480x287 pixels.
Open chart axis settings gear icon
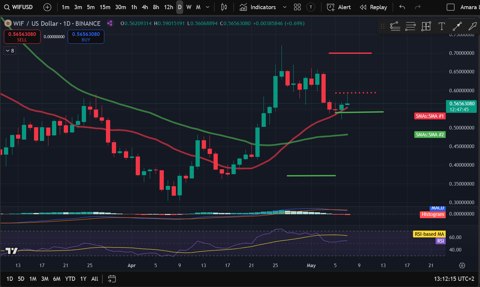(462, 265)
